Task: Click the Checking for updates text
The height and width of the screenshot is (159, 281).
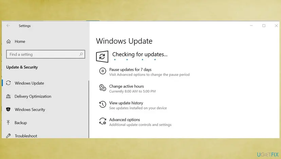Action: point(140,54)
